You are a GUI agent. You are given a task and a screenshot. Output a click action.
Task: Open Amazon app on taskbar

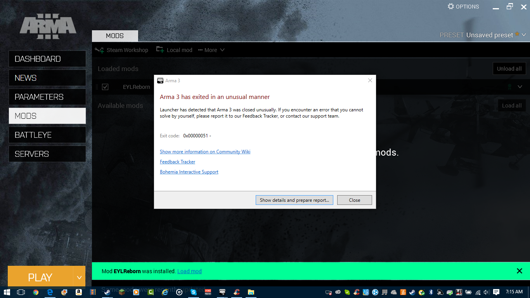[x=78, y=292]
